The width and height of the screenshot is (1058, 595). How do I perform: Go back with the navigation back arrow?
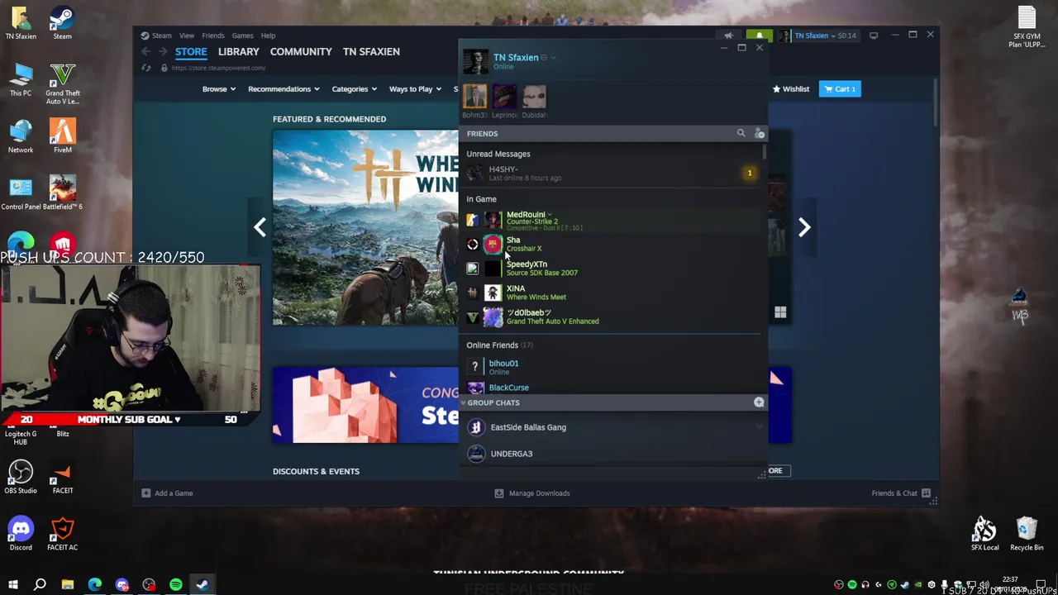[x=146, y=51]
